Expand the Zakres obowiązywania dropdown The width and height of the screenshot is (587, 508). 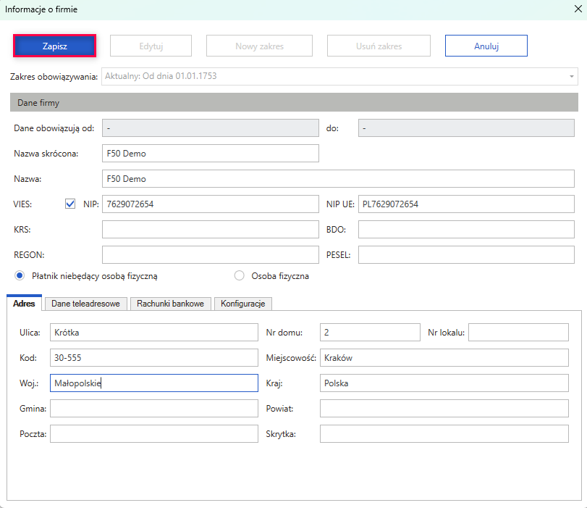tap(572, 76)
